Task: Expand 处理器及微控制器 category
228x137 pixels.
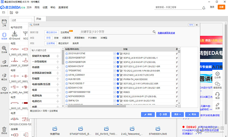Action: pos(58,73)
